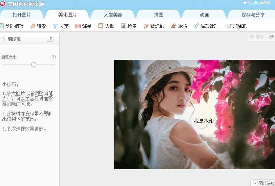Click the 我是水印 watermark text on photo
This screenshot has width=275, height=186.
click(x=203, y=121)
